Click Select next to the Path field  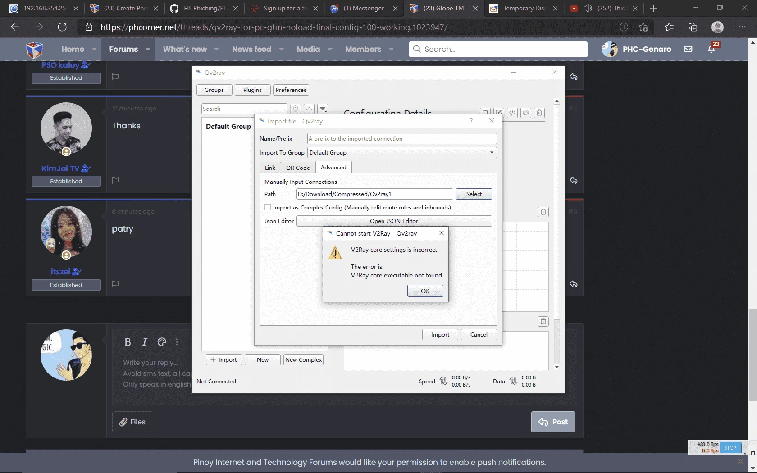[x=474, y=194]
